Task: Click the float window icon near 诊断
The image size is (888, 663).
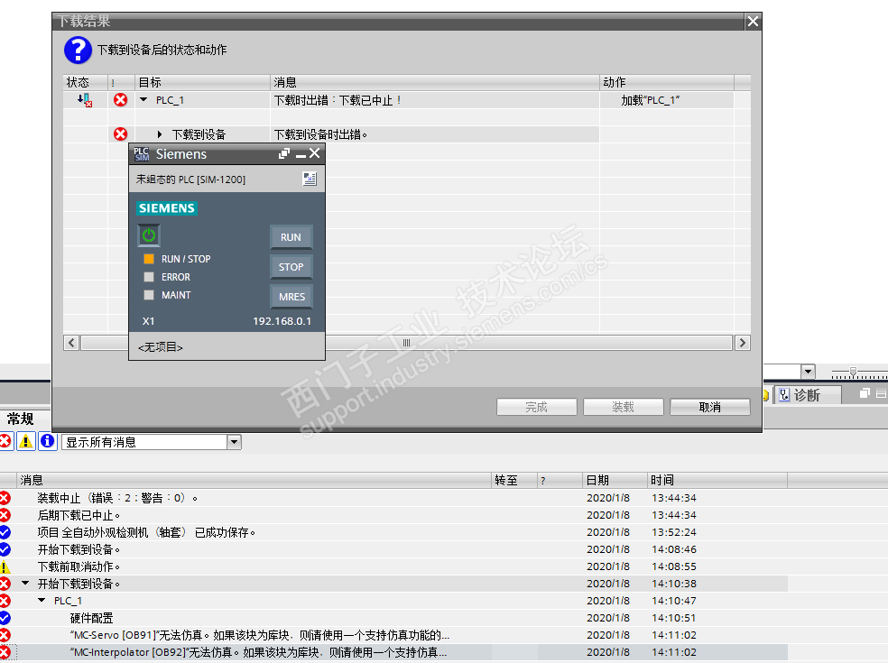Action: (865, 393)
